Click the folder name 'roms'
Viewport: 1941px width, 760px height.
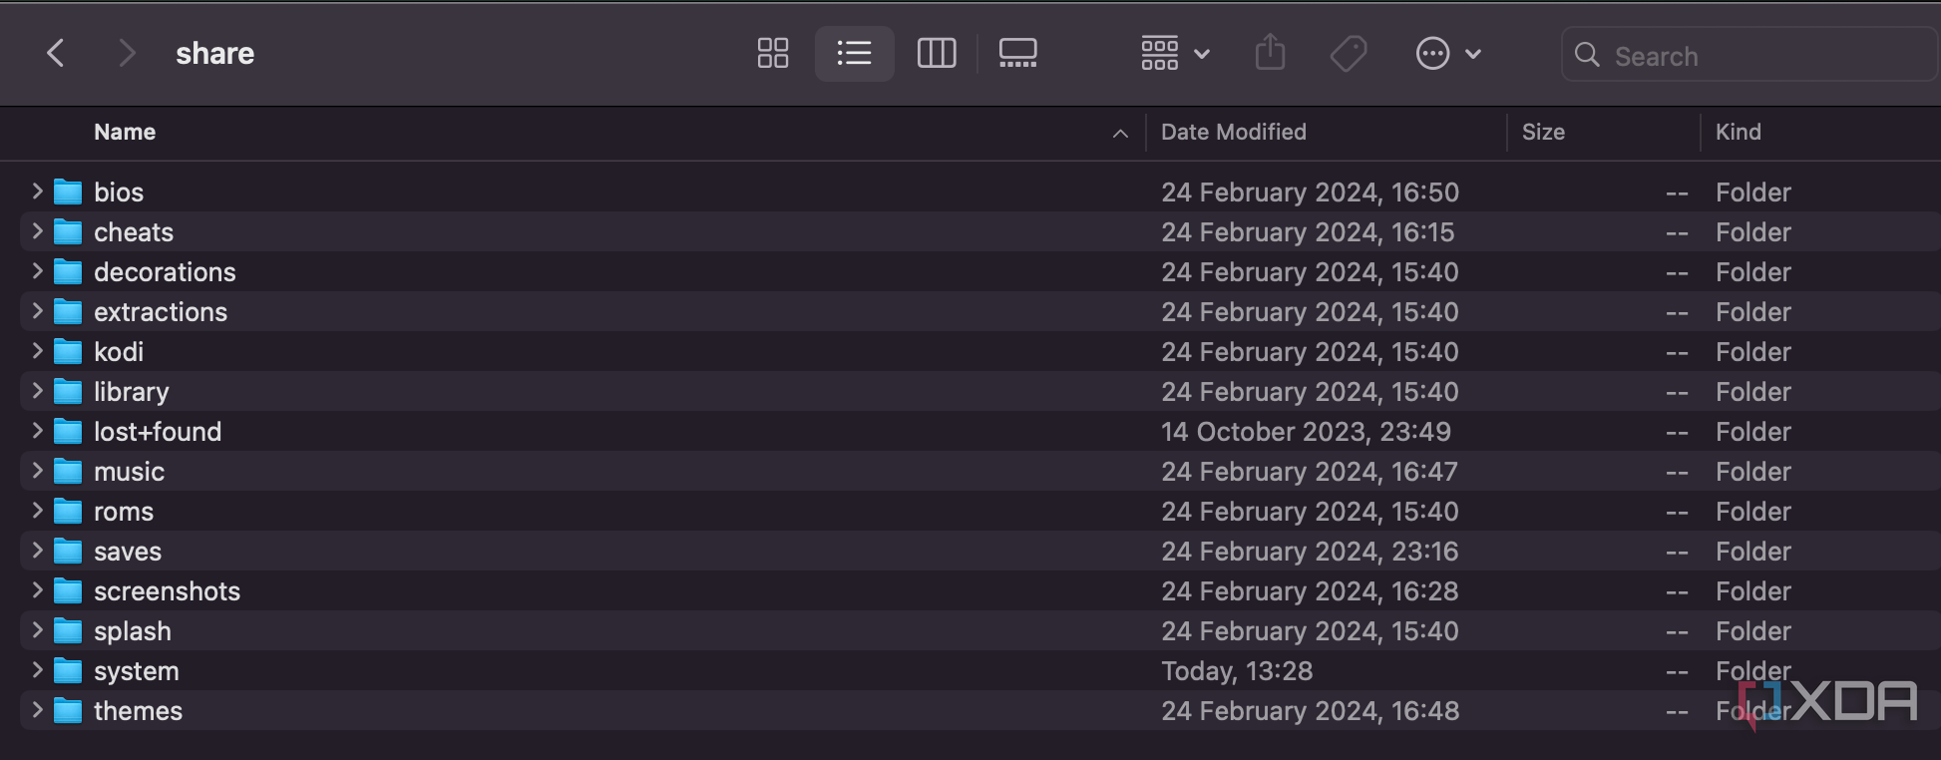click(124, 512)
